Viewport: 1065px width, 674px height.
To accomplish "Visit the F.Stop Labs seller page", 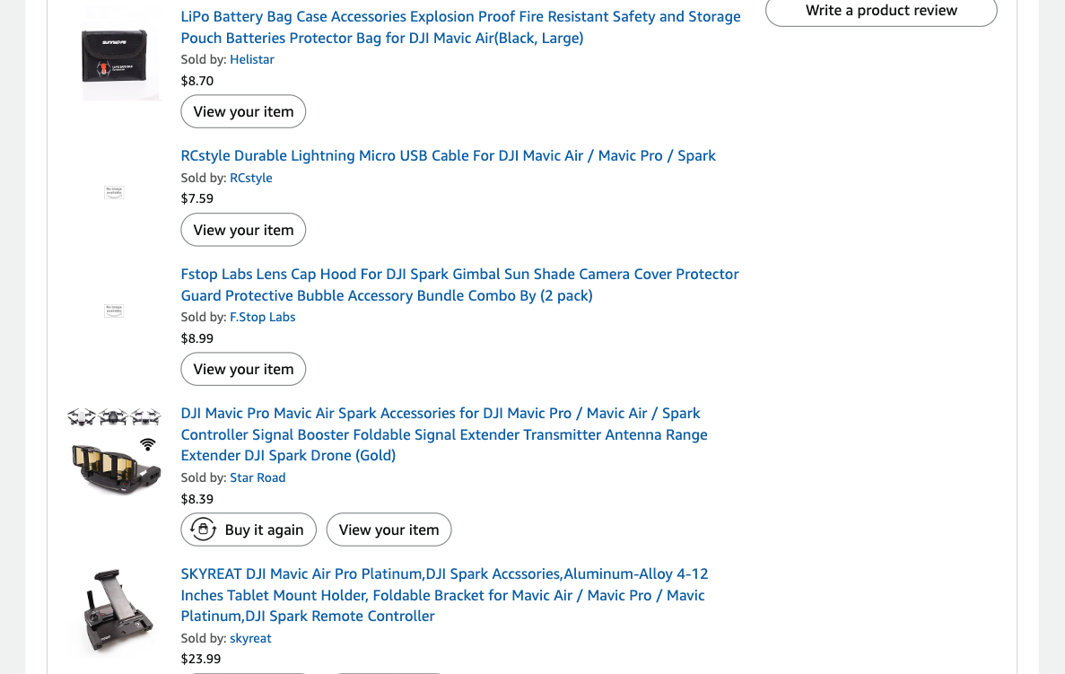I will pyautogui.click(x=262, y=317).
